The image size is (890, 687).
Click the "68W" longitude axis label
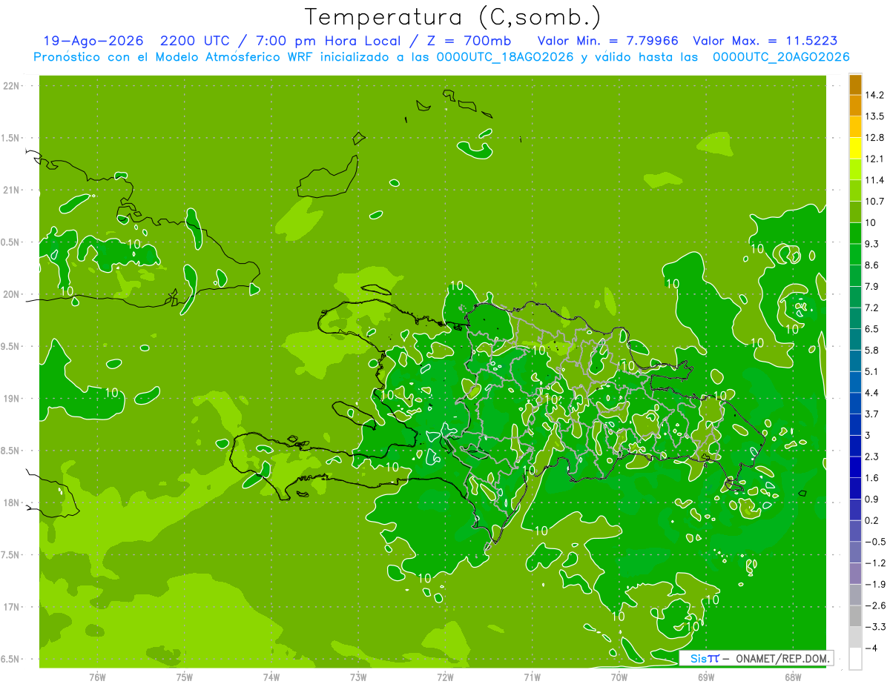[x=793, y=677]
